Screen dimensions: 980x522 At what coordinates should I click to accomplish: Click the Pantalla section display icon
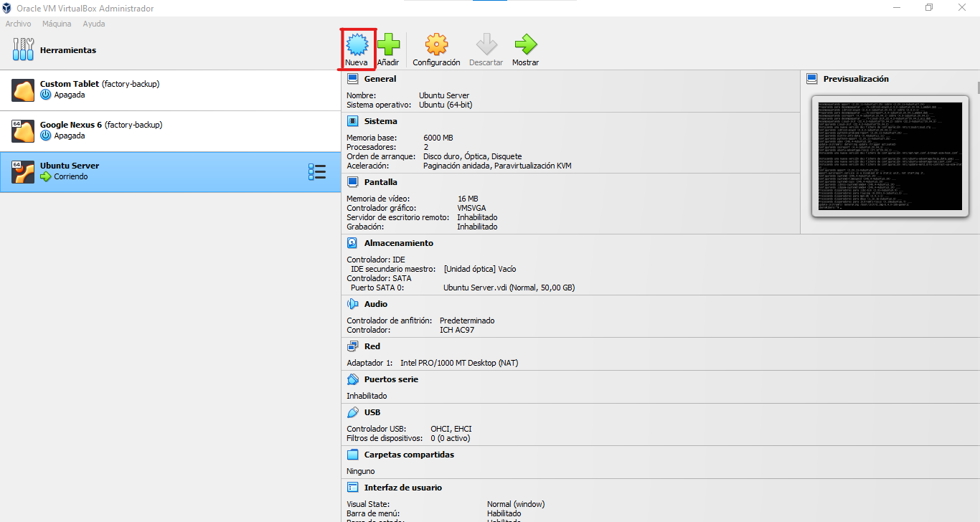(x=352, y=182)
